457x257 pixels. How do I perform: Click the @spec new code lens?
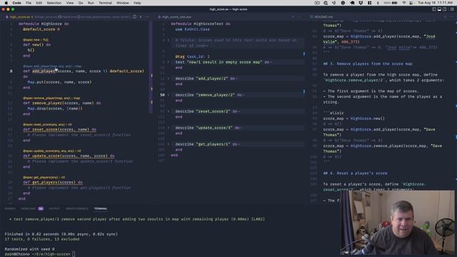[36, 40]
